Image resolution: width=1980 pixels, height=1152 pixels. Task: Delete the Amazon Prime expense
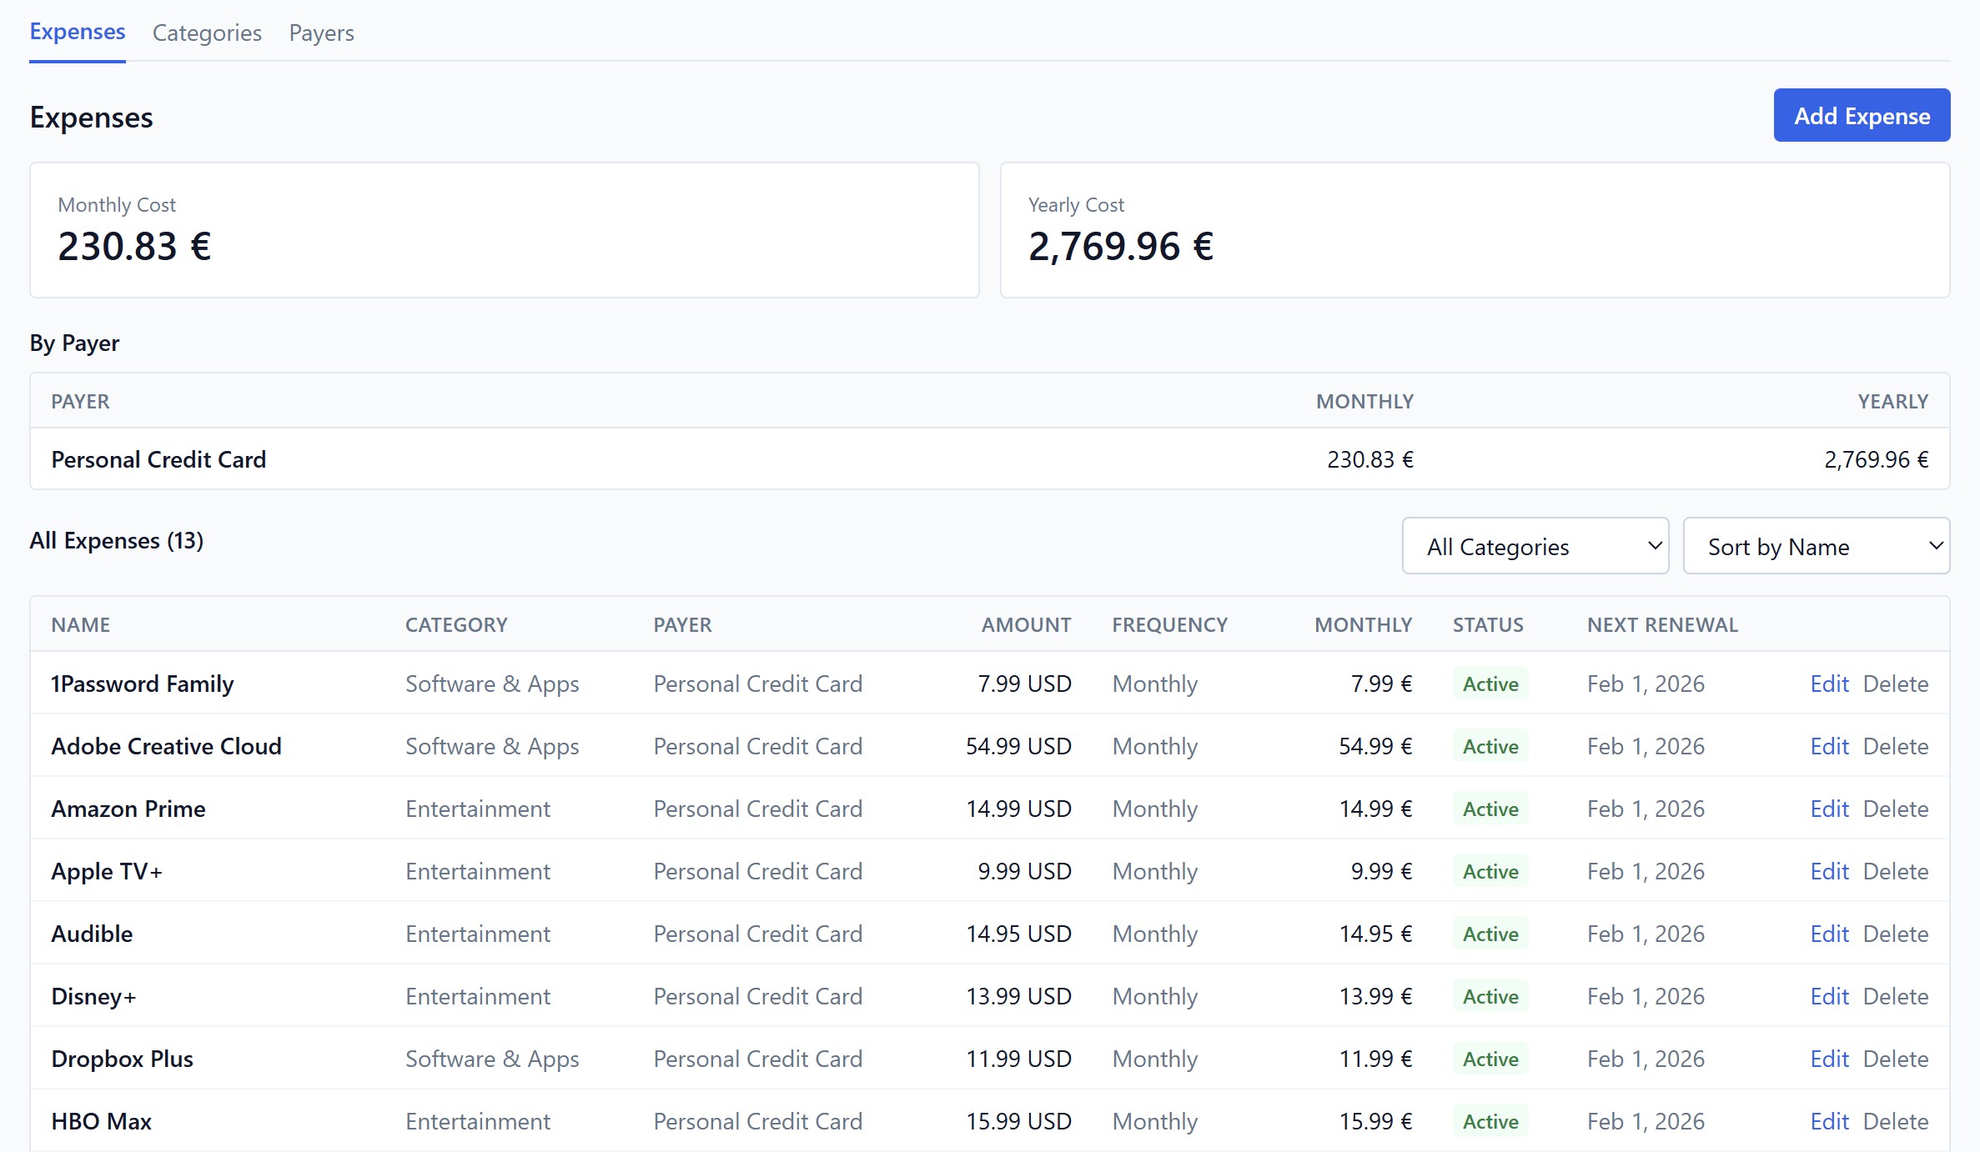(1895, 808)
